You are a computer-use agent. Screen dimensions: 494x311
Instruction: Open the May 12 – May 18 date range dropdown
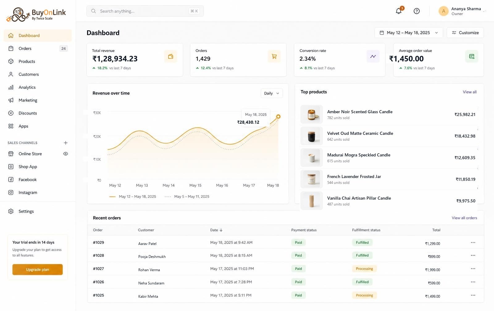[409, 33]
